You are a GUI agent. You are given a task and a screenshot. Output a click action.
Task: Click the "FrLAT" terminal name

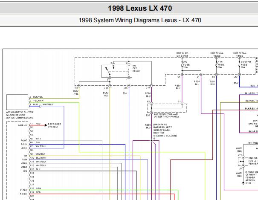point(24,140)
